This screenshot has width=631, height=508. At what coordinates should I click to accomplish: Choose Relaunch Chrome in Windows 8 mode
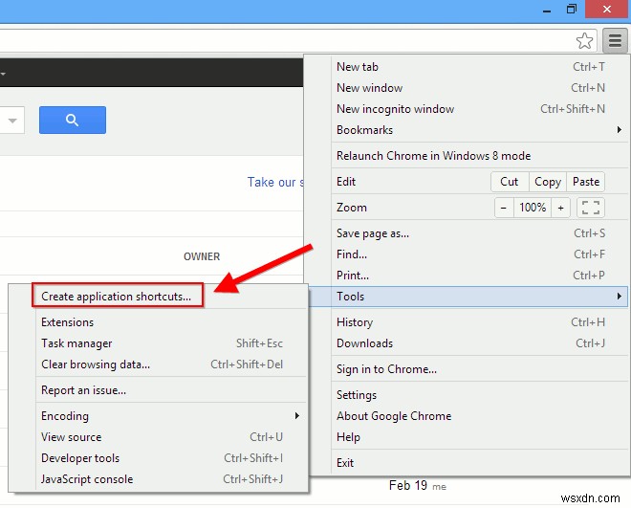pos(479,156)
